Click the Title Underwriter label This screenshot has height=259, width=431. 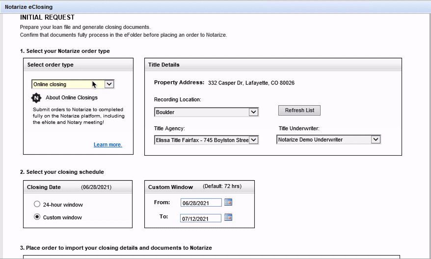pos(299,128)
